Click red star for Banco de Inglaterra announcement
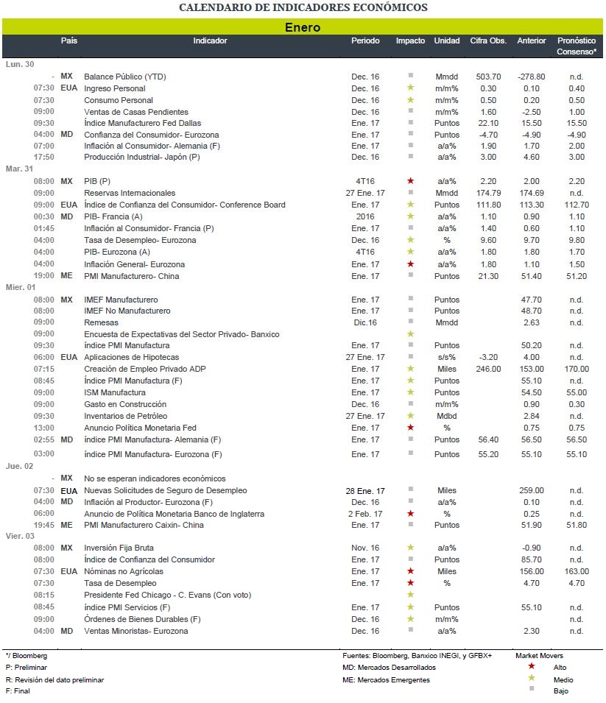The height and width of the screenshot is (703, 606). (410, 513)
